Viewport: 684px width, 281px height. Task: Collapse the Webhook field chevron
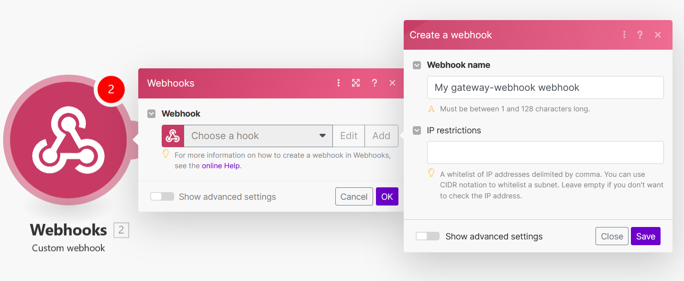(x=152, y=114)
